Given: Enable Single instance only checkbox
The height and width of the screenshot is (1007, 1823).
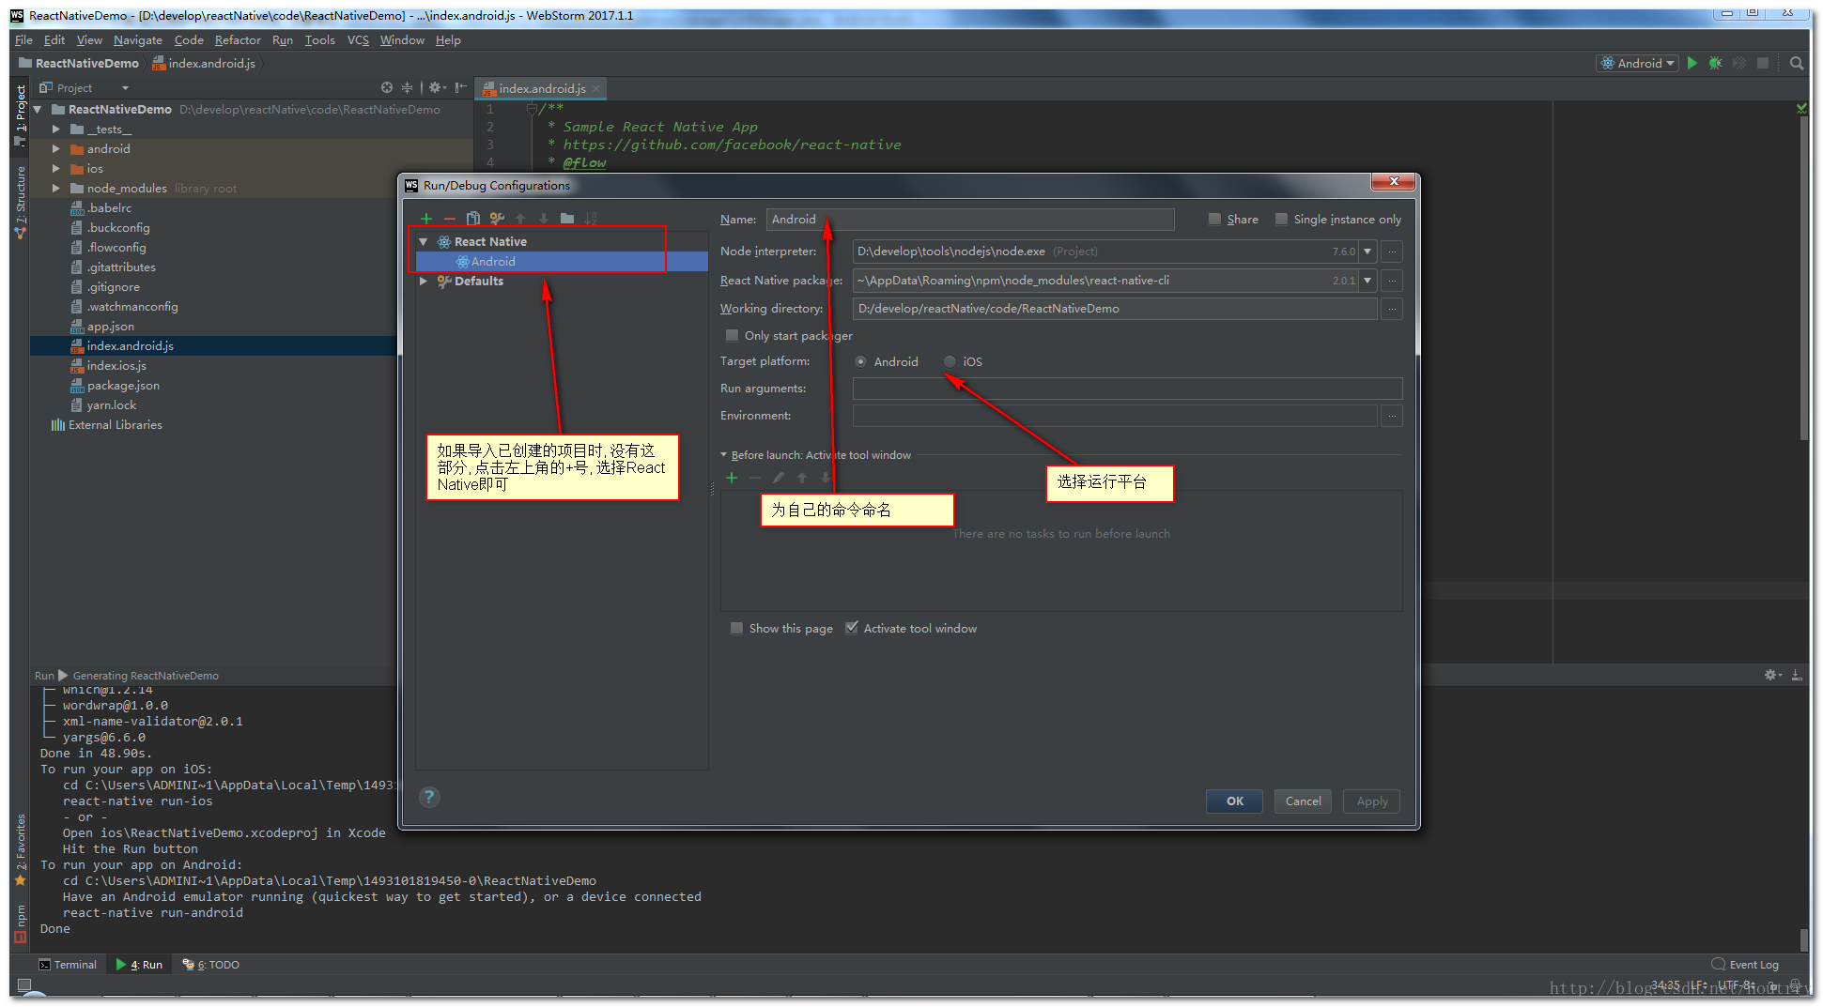Looking at the screenshot, I should click(x=1281, y=219).
